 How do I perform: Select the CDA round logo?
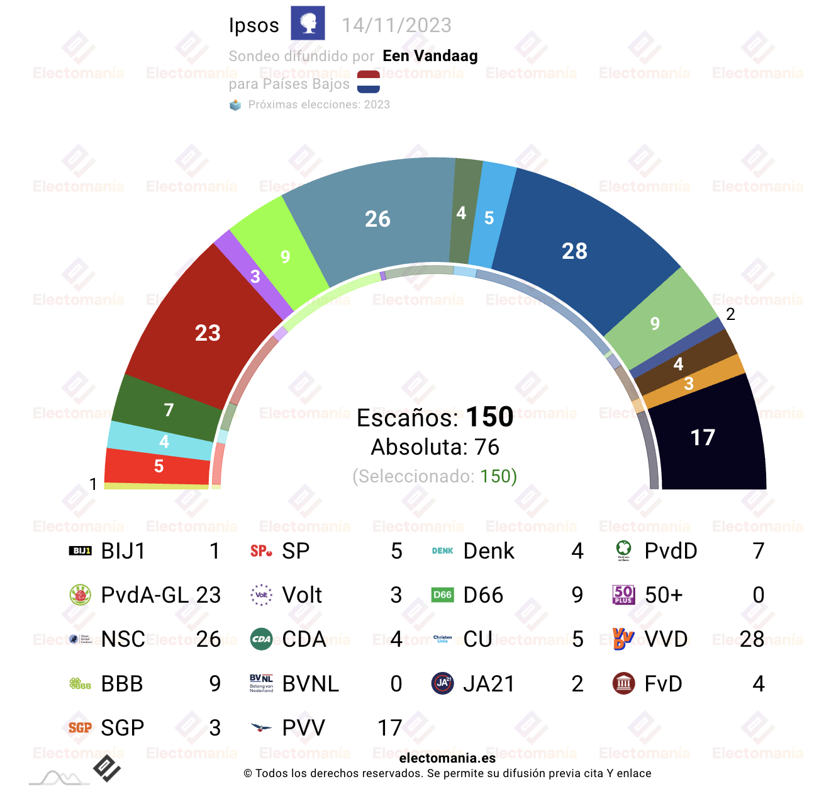point(261,639)
